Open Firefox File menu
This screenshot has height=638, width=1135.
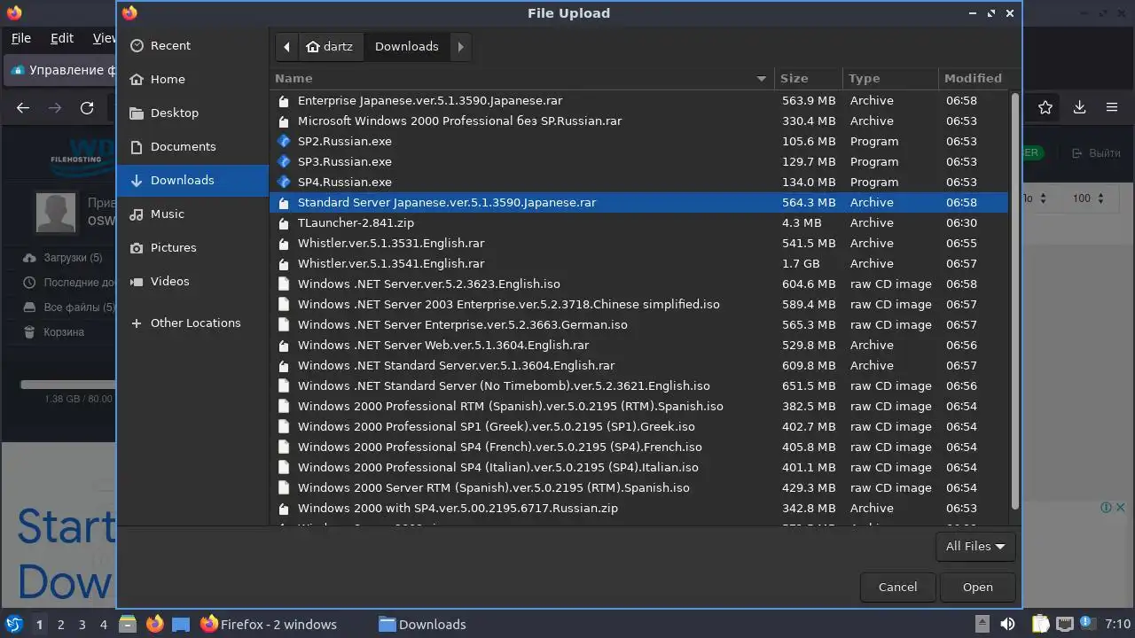[20, 38]
